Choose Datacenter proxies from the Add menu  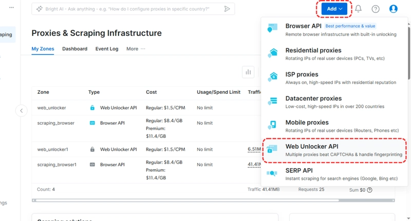pos(334,102)
